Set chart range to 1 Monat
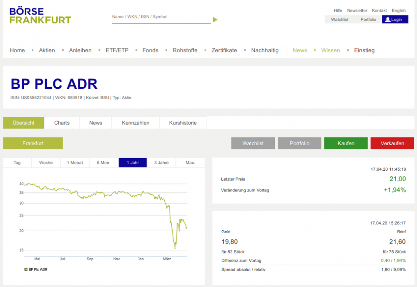417x287 pixels. [75, 163]
